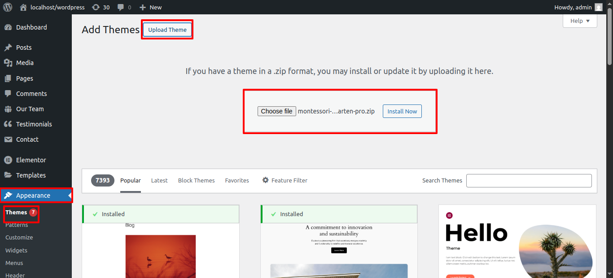
Task: Click the Feature Filter gear icon
Action: tap(266, 180)
